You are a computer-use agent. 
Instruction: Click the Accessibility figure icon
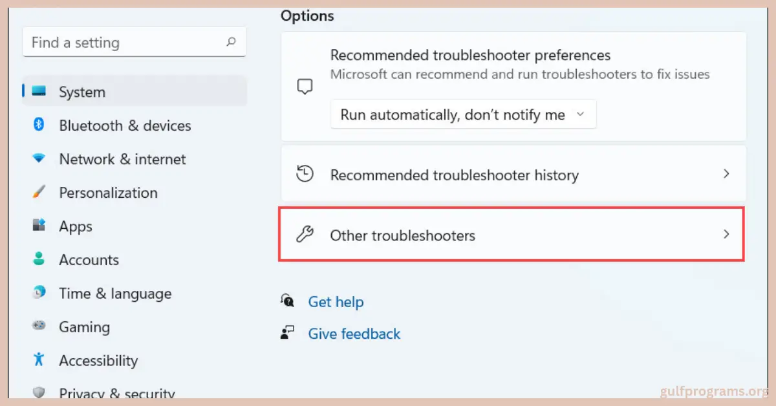tap(39, 359)
